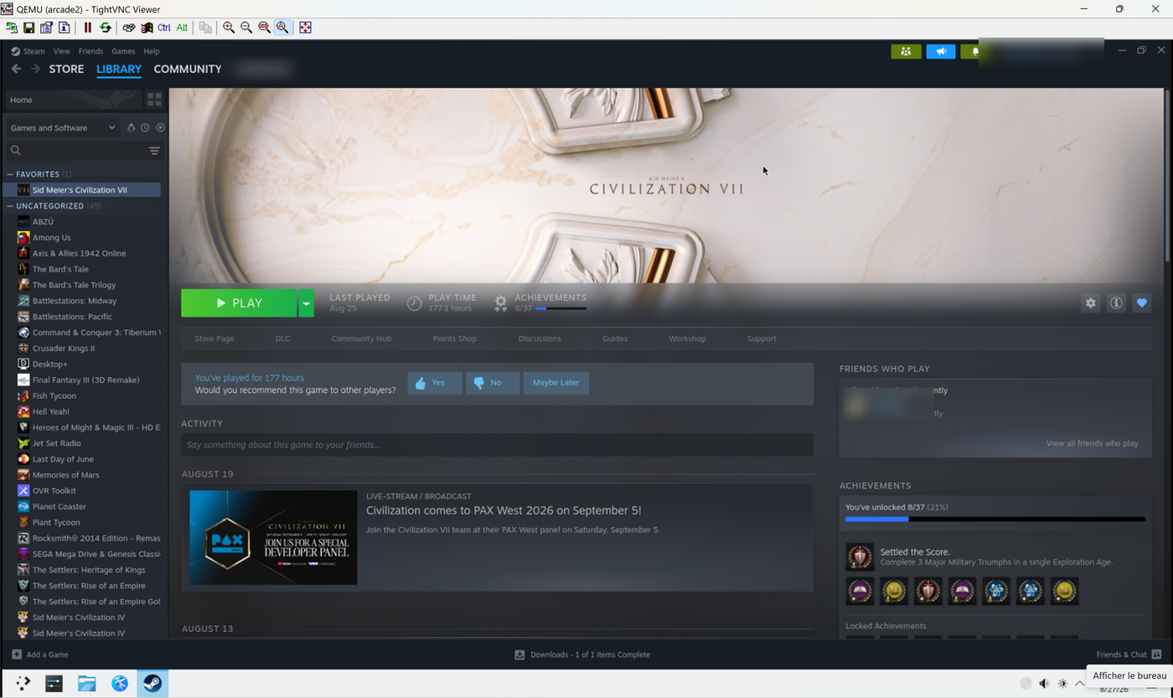Click the TightVNC save connection floppy icon
The image size is (1173, 698).
(x=28, y=28)
